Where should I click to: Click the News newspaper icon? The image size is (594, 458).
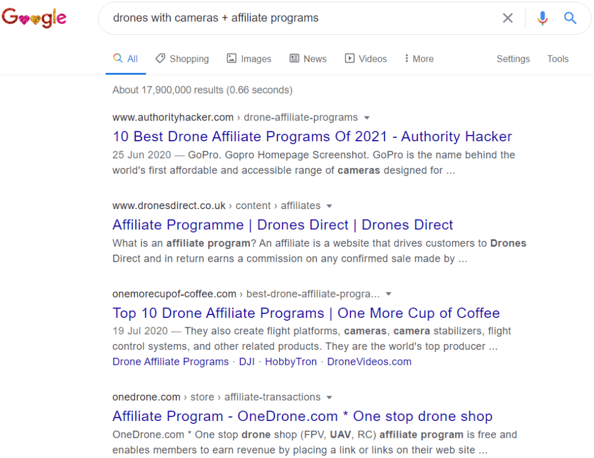(x=294, y=58)
